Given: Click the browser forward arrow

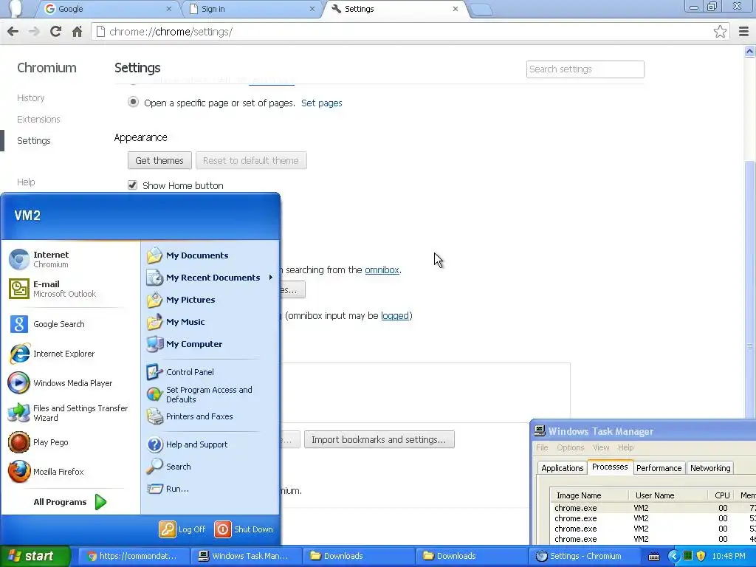Looking at the screenshot, I should (34, 32).
